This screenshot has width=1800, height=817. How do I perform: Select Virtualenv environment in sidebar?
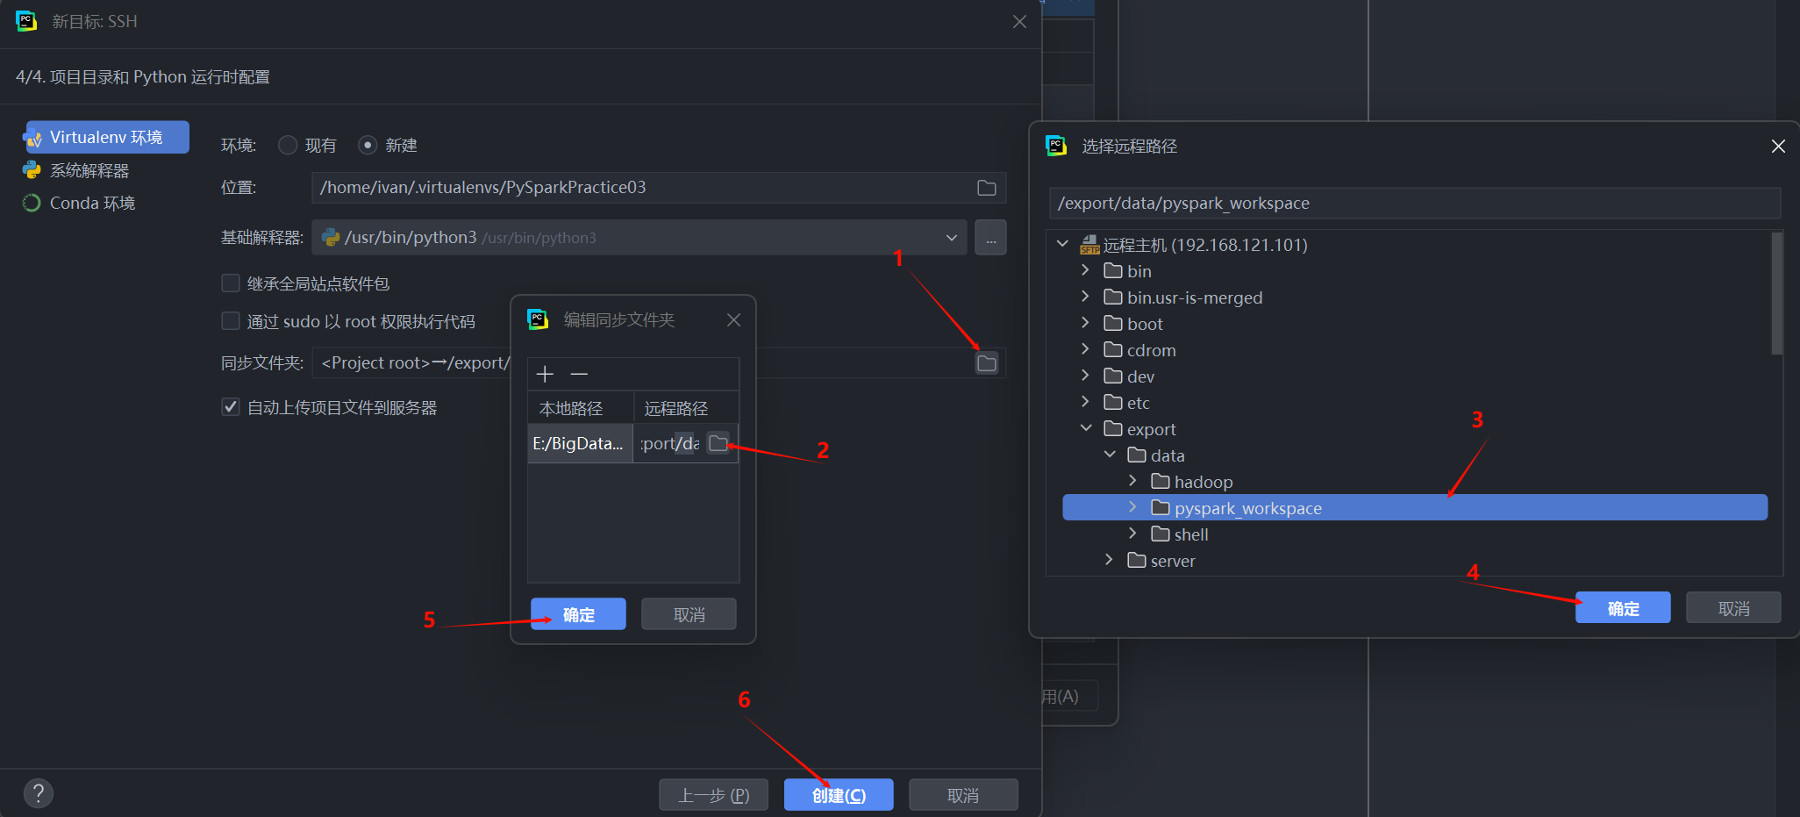pyautogui.click(x=105, y=137)
